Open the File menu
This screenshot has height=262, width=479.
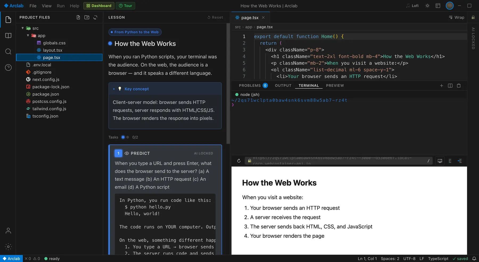(x=33, y=6)
